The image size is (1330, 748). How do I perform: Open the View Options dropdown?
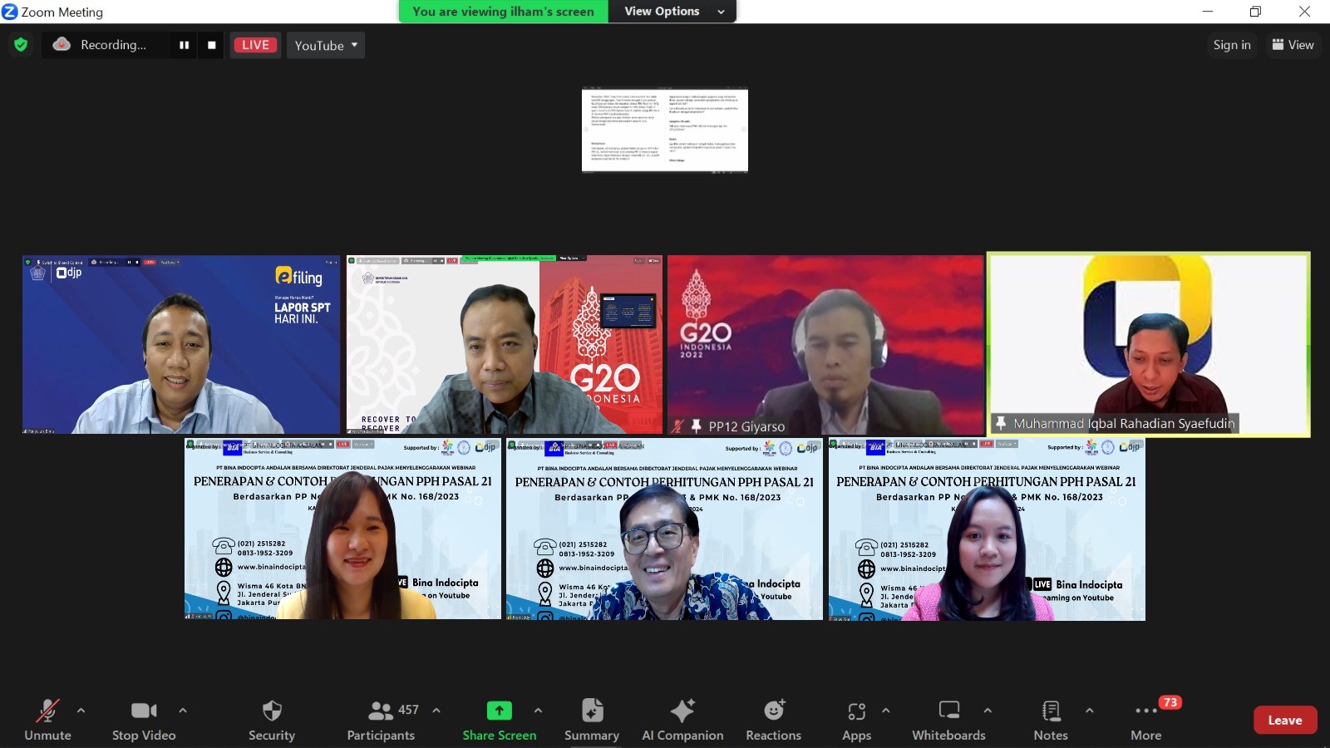point(672,12)
